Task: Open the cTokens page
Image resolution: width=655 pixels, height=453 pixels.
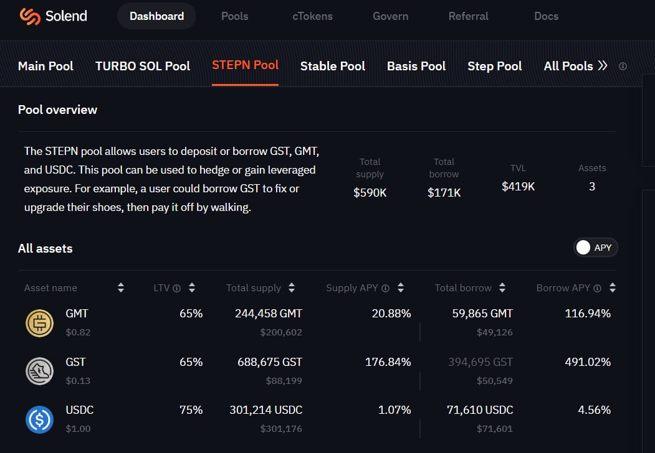Action: [312, 16]
